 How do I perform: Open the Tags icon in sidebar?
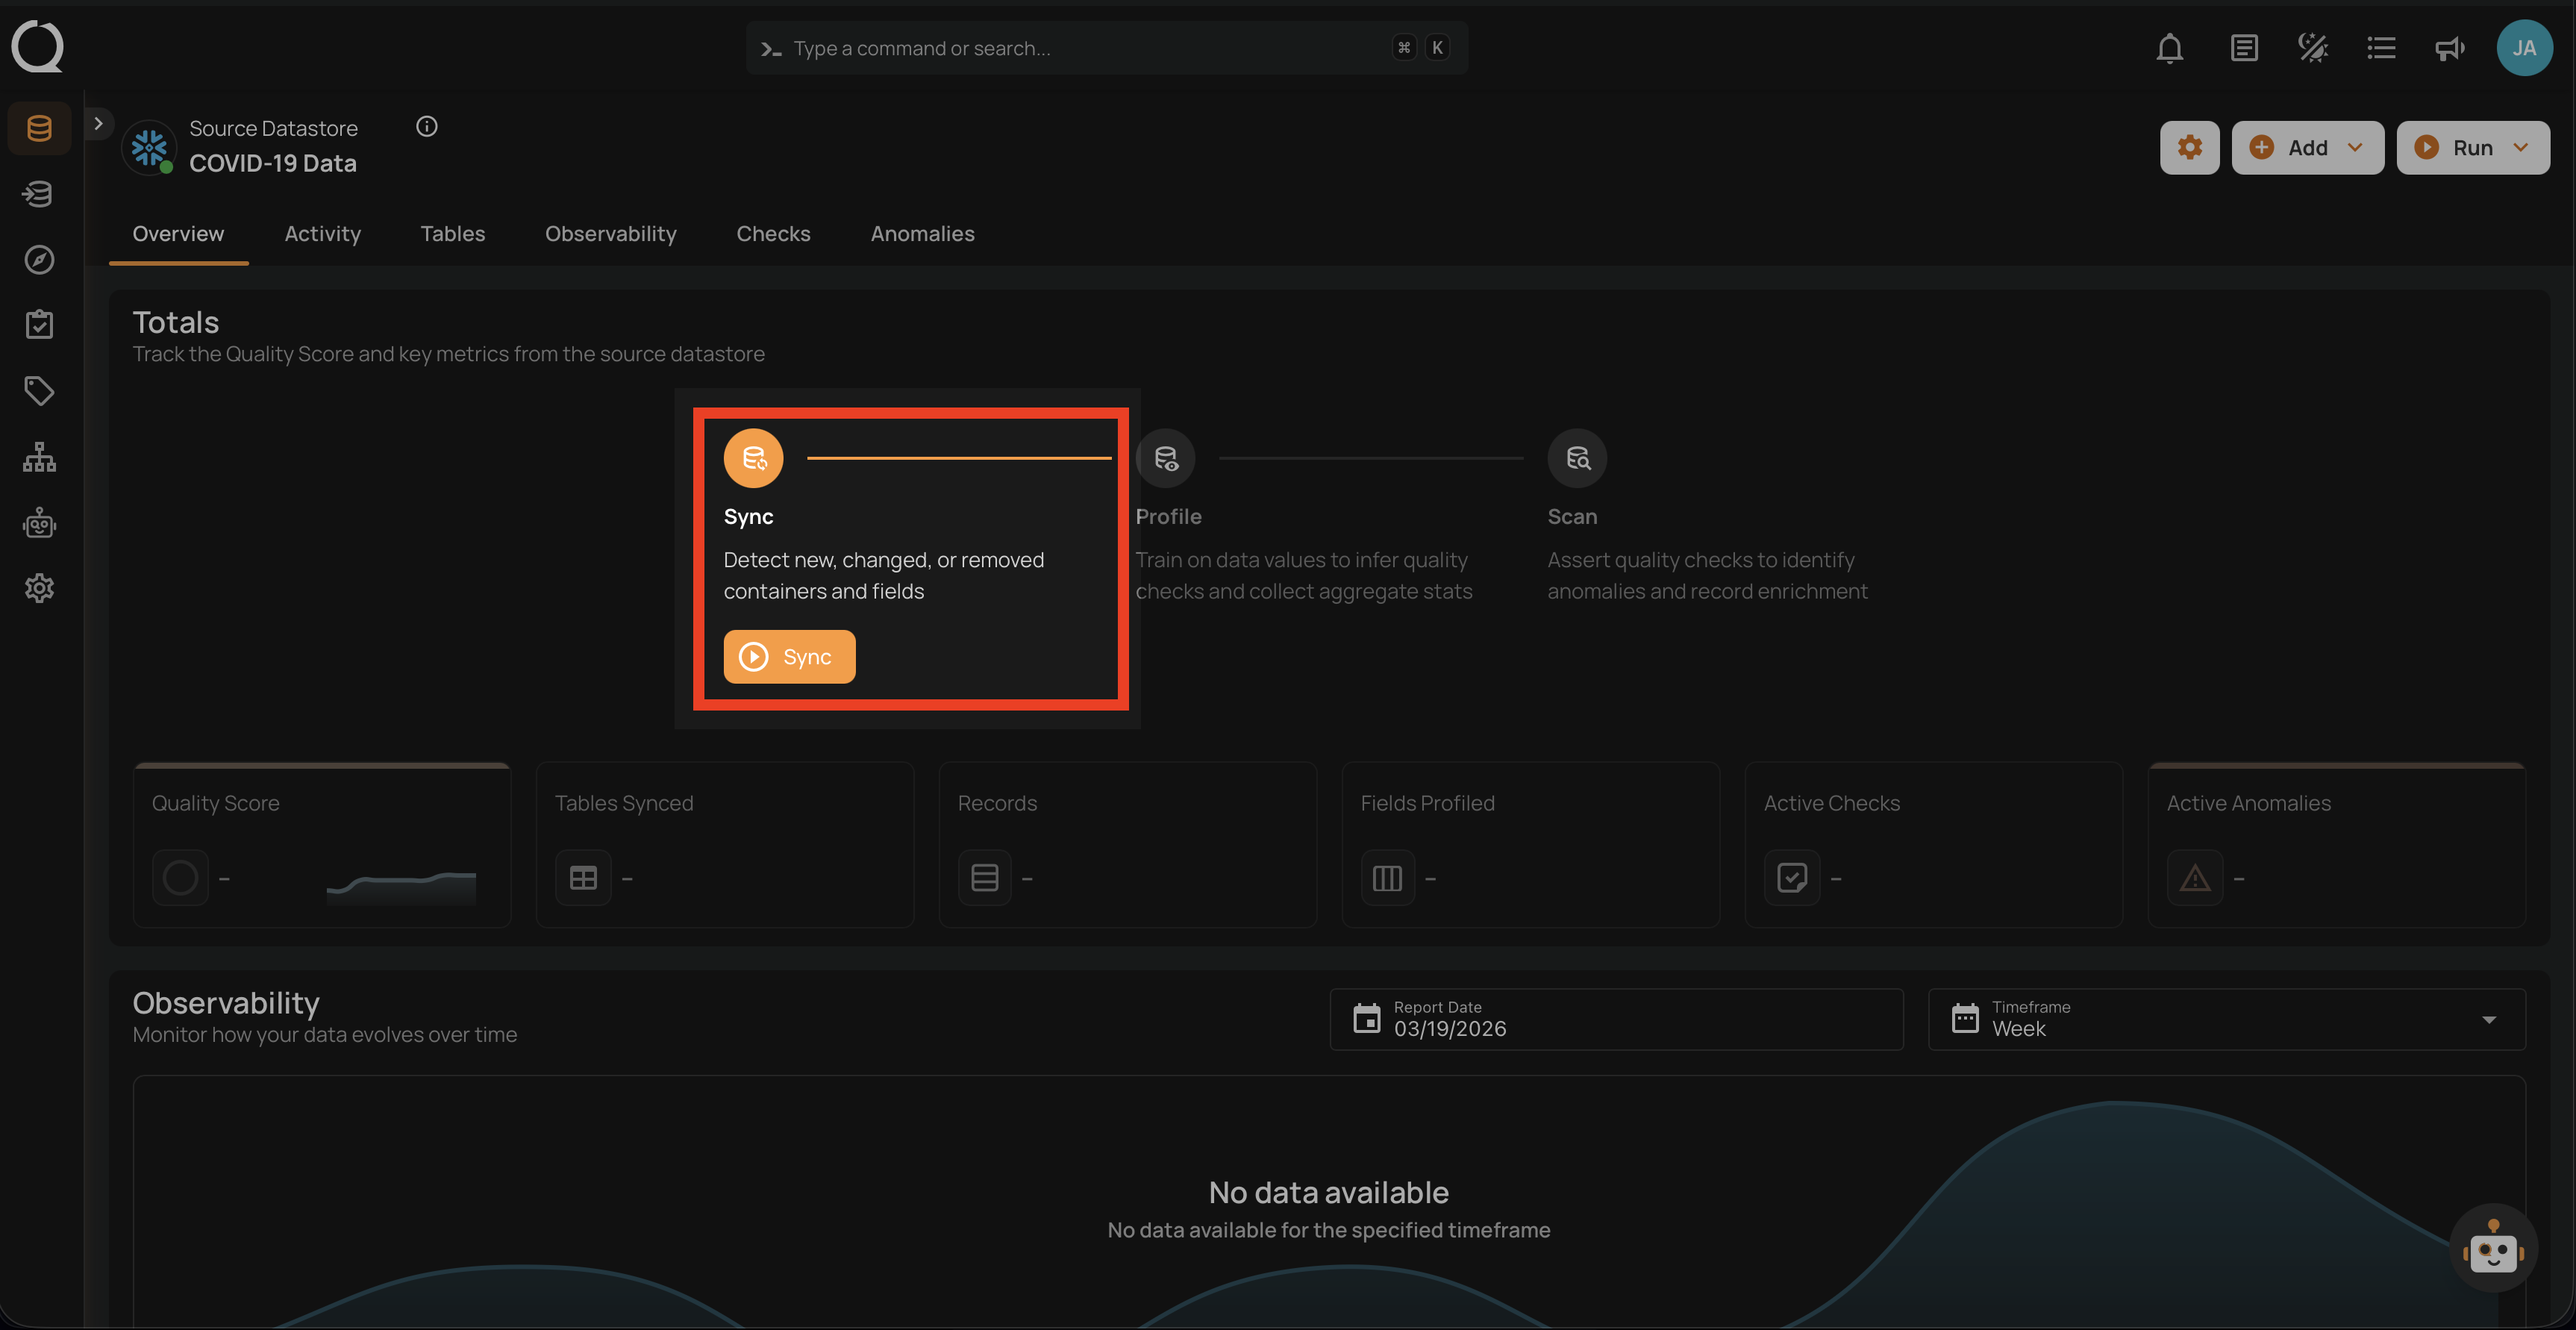click(x=39, y=391)
